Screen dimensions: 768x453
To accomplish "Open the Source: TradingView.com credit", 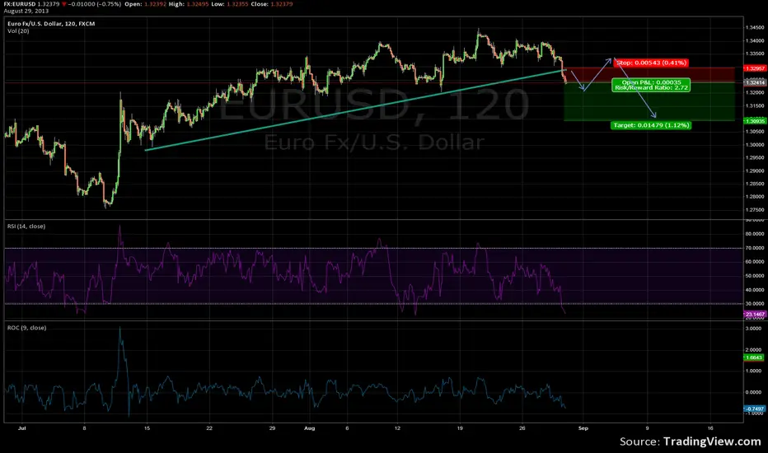I will 690,441.
